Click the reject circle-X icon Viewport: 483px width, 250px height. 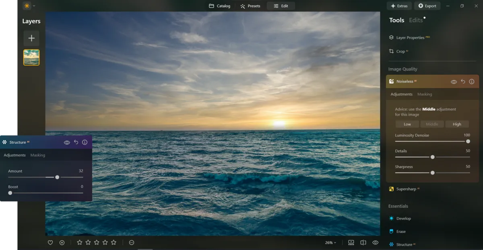pos(62,242)
